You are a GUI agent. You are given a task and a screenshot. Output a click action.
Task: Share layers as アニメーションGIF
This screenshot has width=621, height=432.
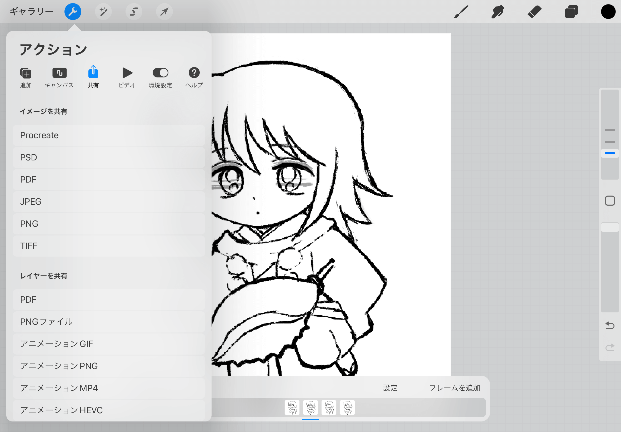pos(109,344)
